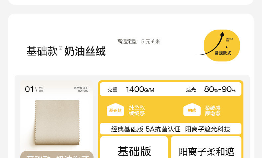Click the 触感 house-shaped tag icon
The width and height of the screenshot is (262, 158).
[192, 110]
